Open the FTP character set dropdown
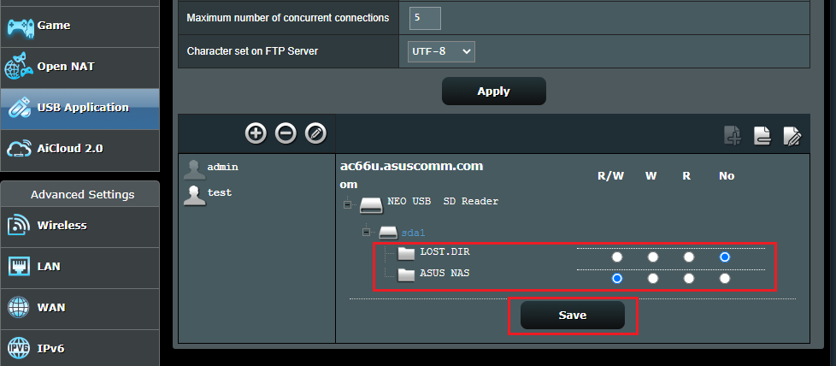Viewport: 836px width, 366px height. (x=441, y=52)
